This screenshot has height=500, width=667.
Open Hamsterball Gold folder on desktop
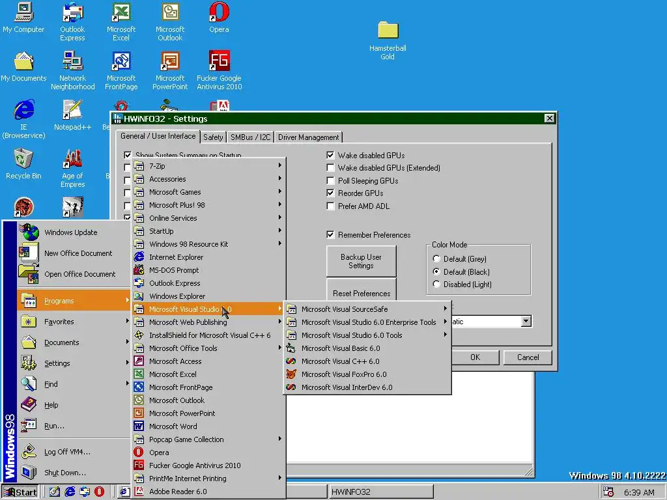tap(388, 41)
